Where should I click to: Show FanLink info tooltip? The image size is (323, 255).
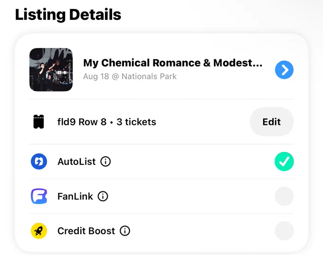coord(103,196)
